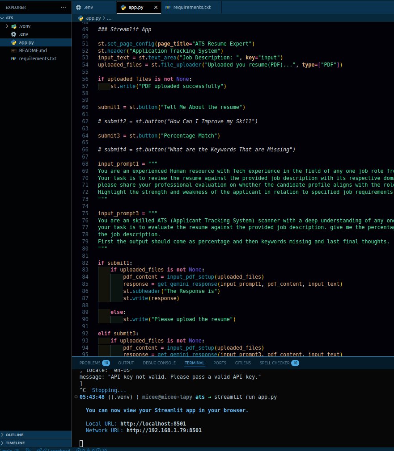394x451 pixels.
Task: Click the gear icon beside .env in Explorer
Action: 13,34
